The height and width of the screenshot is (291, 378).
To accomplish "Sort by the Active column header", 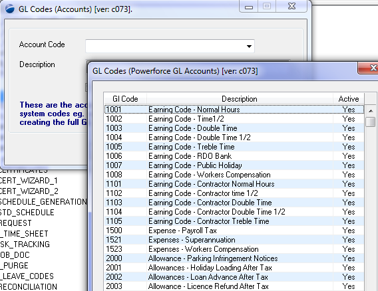I will 348,99.
